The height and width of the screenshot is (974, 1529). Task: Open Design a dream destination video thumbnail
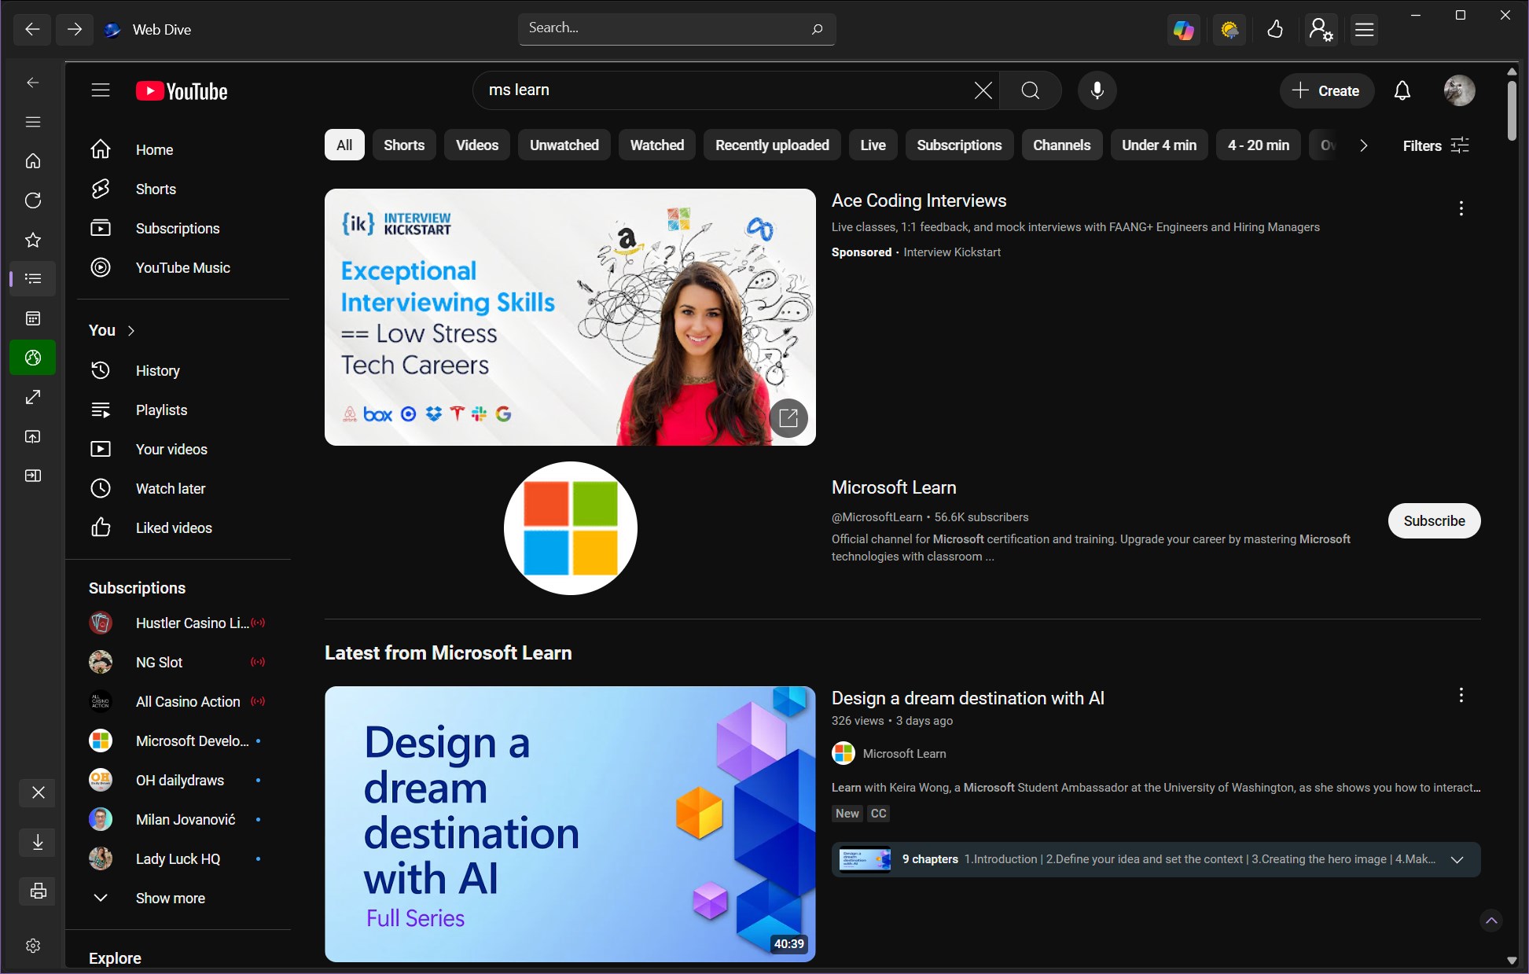570,823
